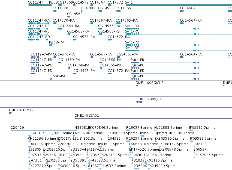Select the CG11247-RB transcript glyph
Screen dimensions: 232x170
click(38, 29)
